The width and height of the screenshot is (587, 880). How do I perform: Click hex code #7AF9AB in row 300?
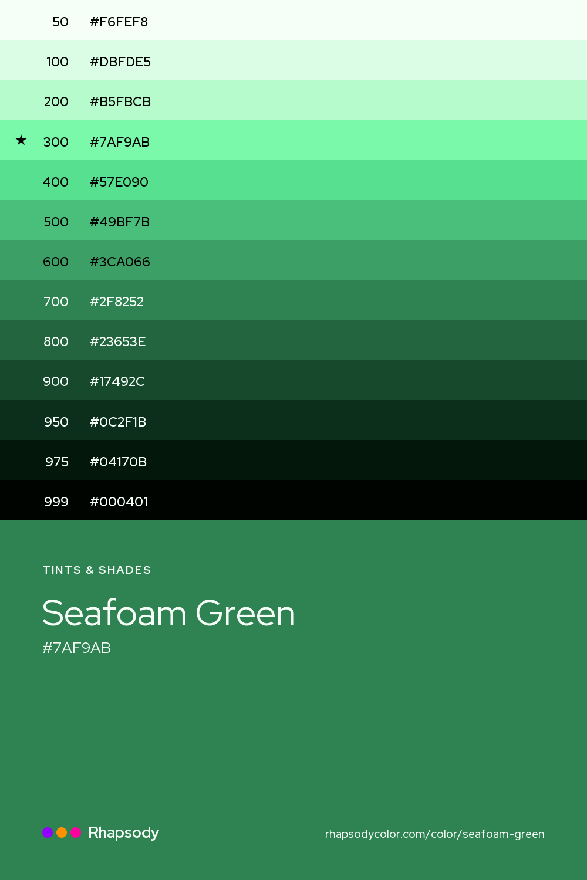120,142
